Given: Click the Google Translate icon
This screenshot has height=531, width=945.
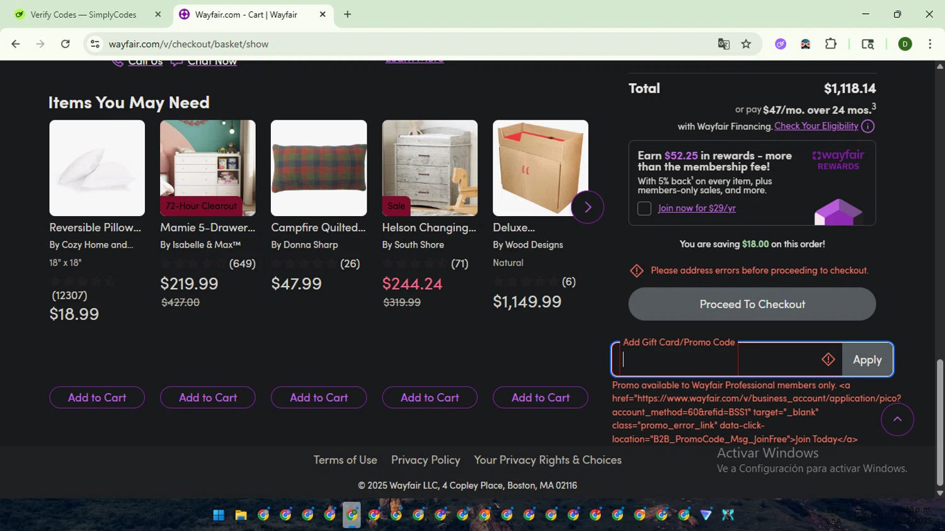Looking at the screenshot, I should (x=724, y=44).
